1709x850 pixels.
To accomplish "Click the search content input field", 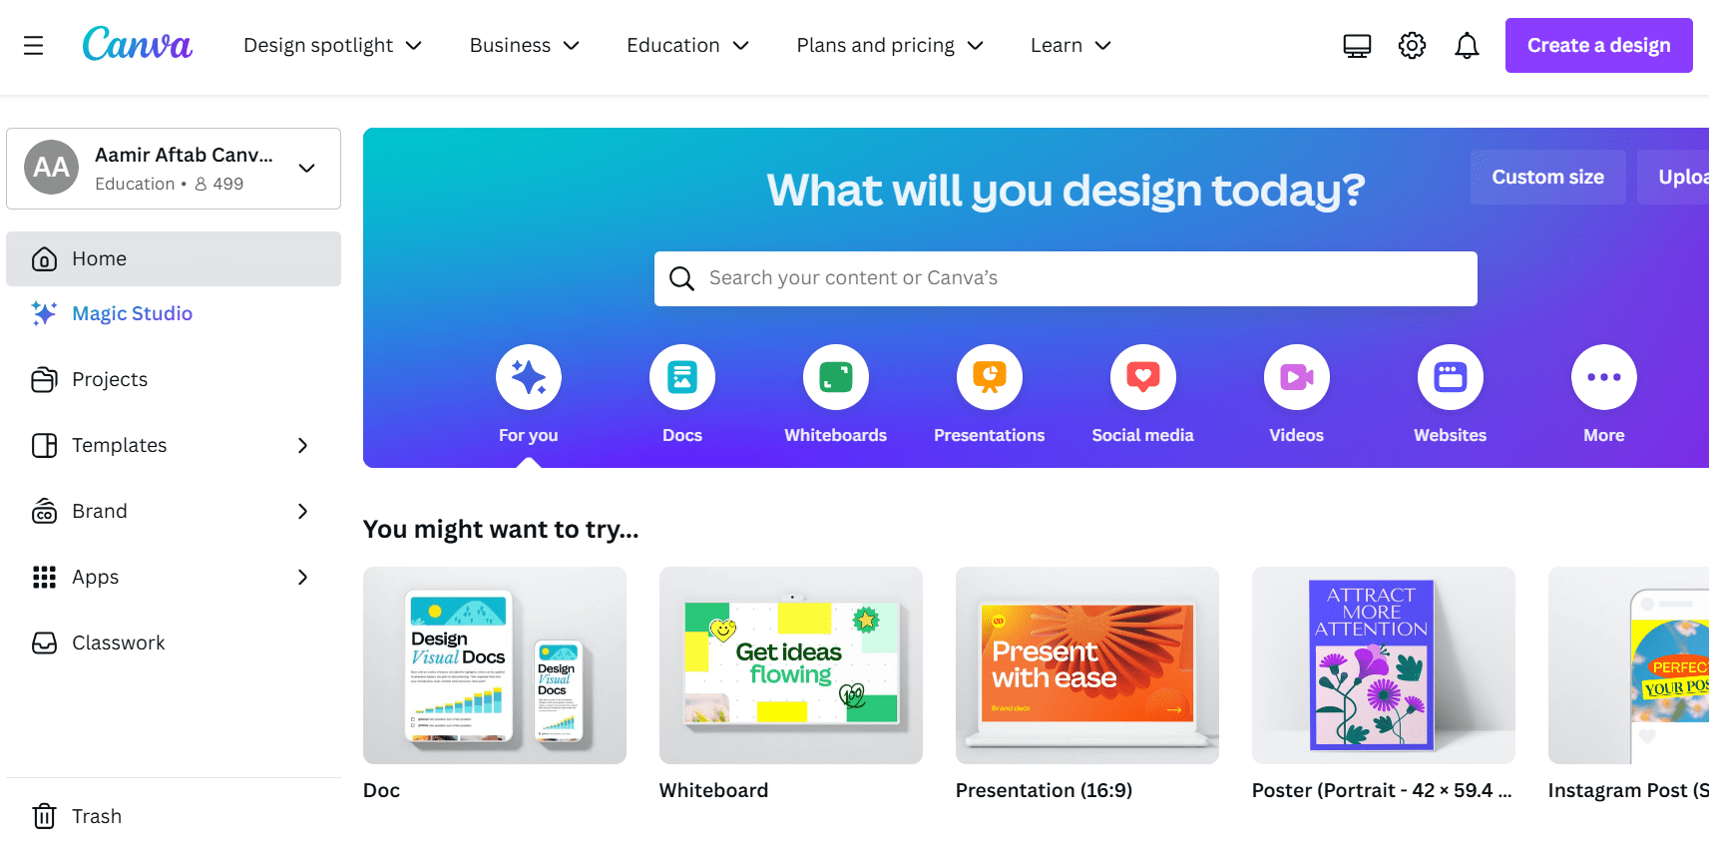I will click(x=1066, y=278).
